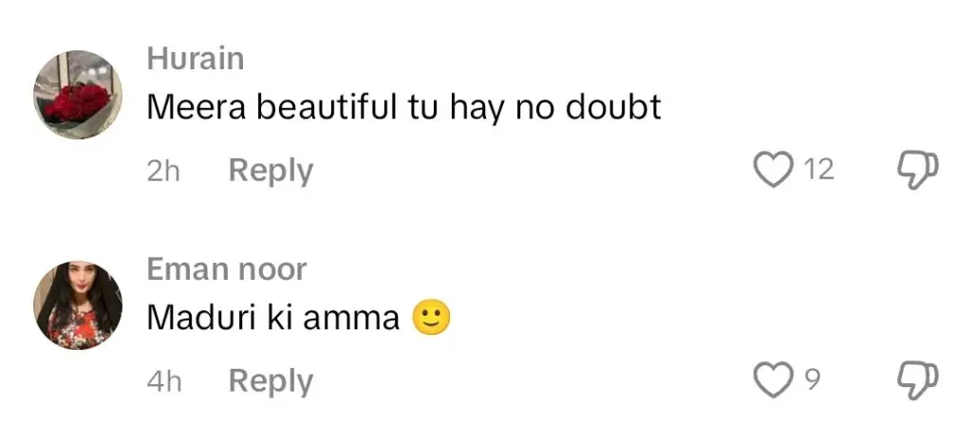The image size is (972, 422).
Task: Hit the thumbs-down icon on Eman noor's comment
Action: 918,380
